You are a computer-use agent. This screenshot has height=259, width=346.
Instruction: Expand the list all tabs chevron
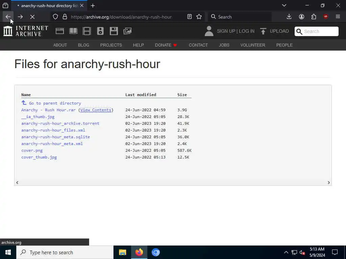[284, 5]
